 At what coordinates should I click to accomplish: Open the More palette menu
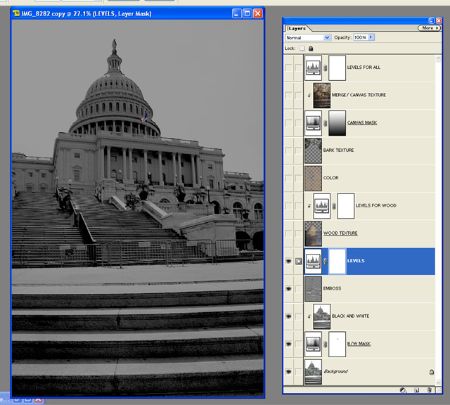click(429, 28)
